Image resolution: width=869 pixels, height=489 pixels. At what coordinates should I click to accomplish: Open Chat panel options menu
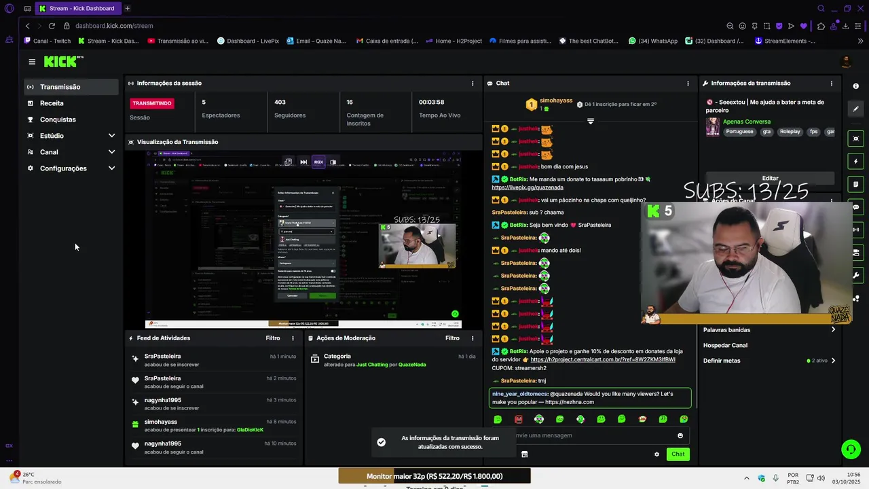(688, 84)
